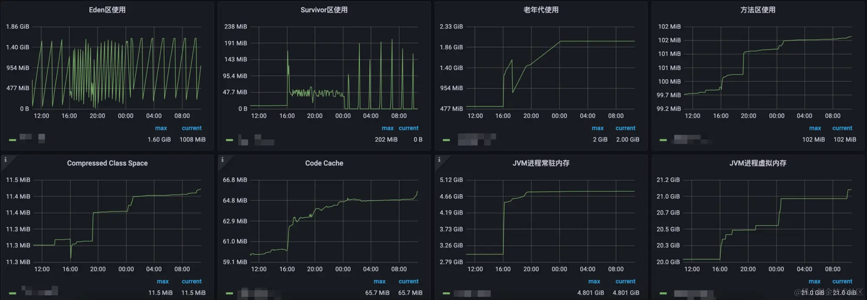Sort 老年代使用 legend by current
Viewport: 867px width, 300px height.
[x=625, y=128]
